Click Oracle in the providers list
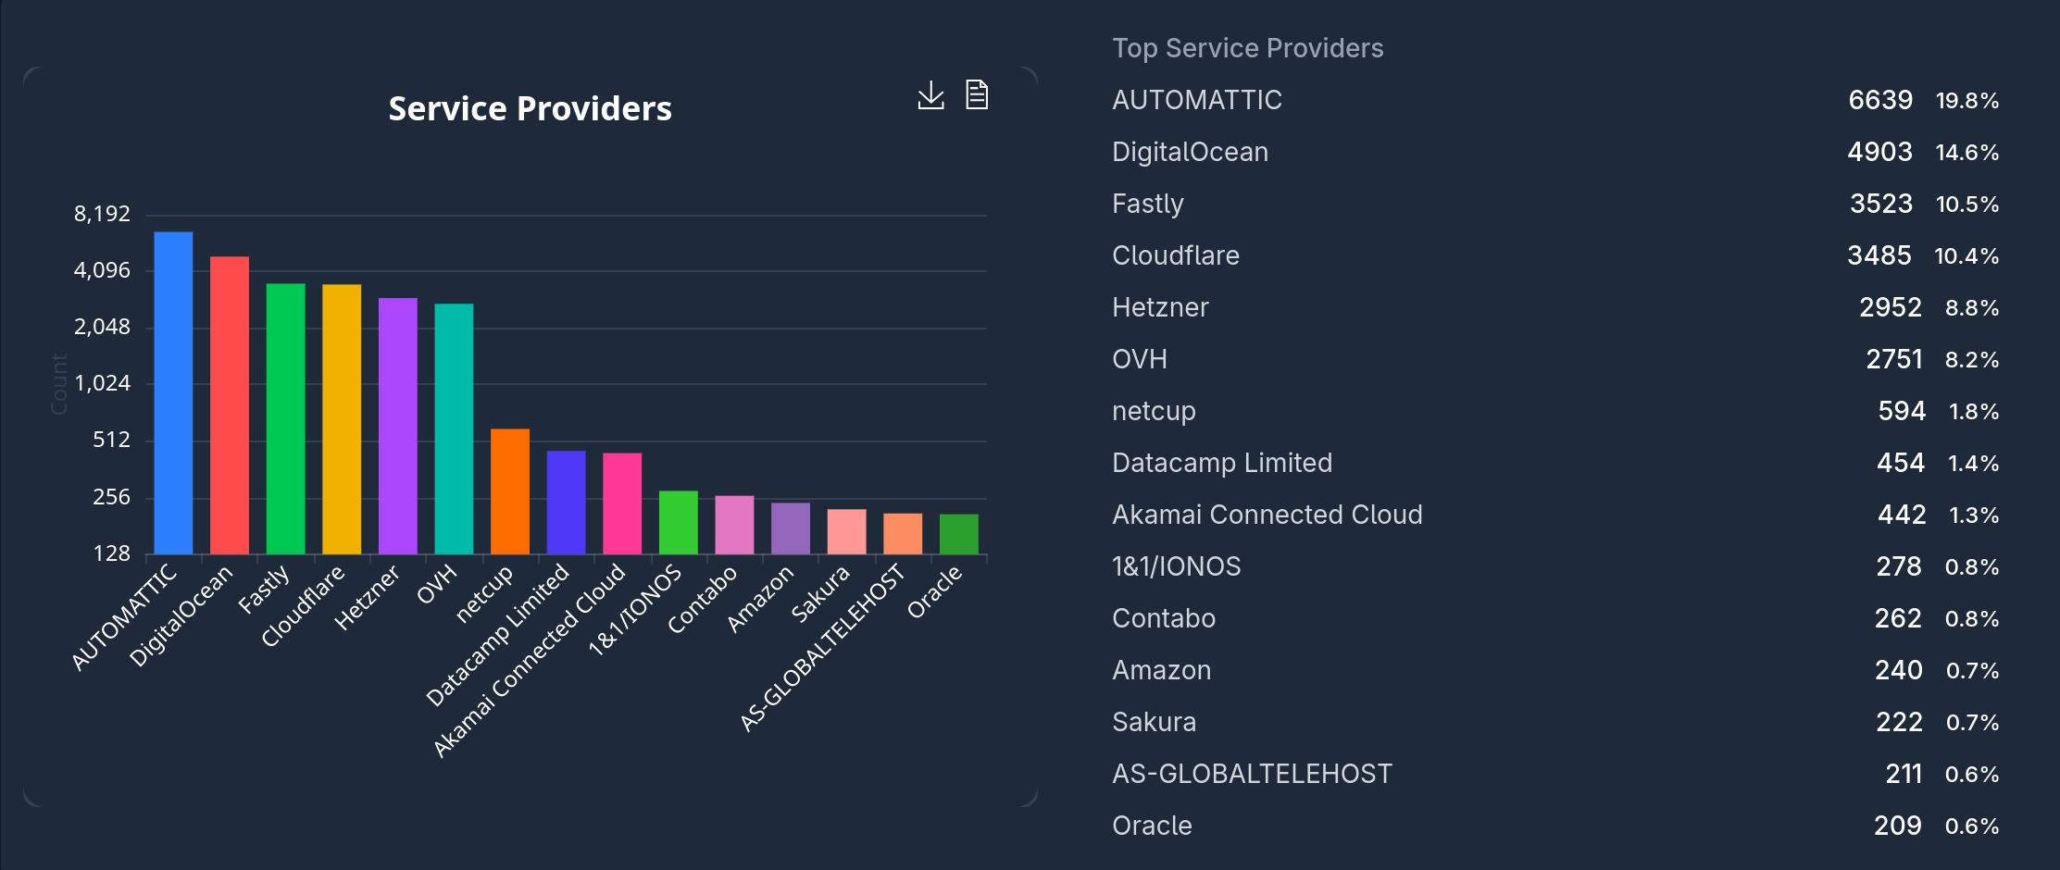The height and width of the screenshot is (870, 2060). click(x=1152, y=826)
